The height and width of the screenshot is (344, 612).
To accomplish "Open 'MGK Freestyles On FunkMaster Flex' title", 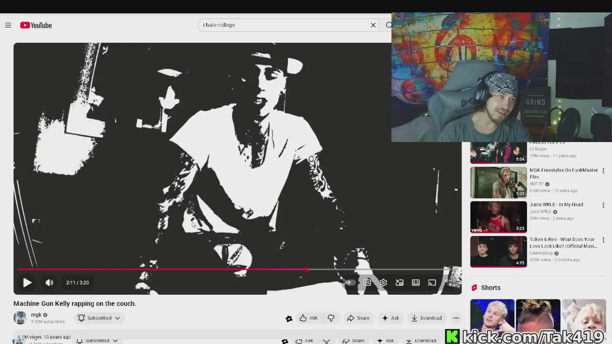I will pos(564,173).
